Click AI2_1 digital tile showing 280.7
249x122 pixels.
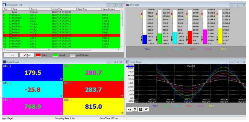[93, 73]
